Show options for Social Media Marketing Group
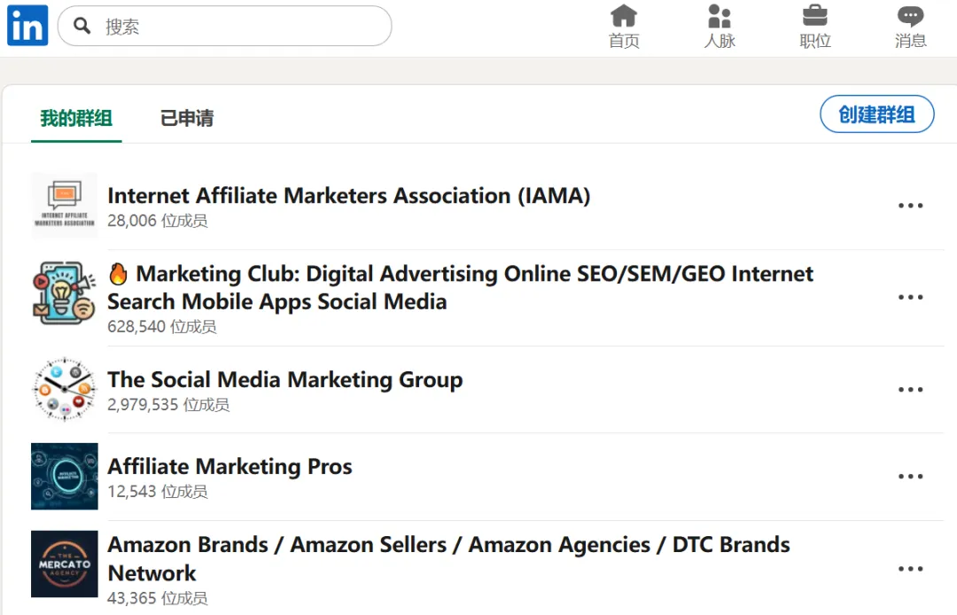 [x=910, y=390]
